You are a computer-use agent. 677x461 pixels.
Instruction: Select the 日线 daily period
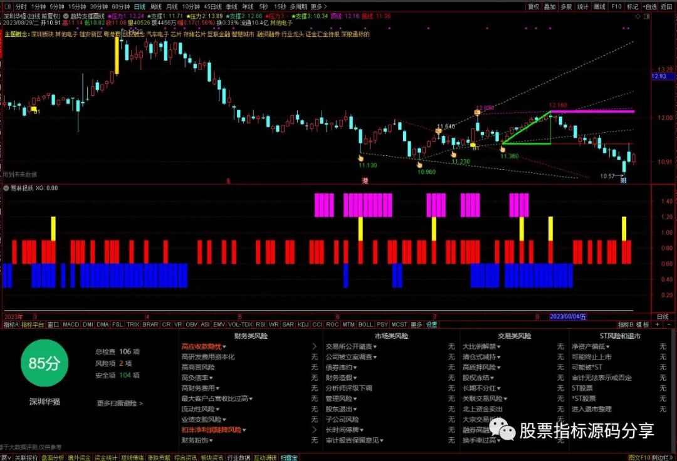tap(140, 6)
